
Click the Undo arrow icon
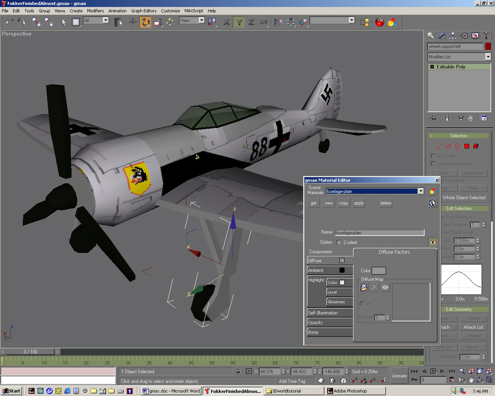click(10, 22)
